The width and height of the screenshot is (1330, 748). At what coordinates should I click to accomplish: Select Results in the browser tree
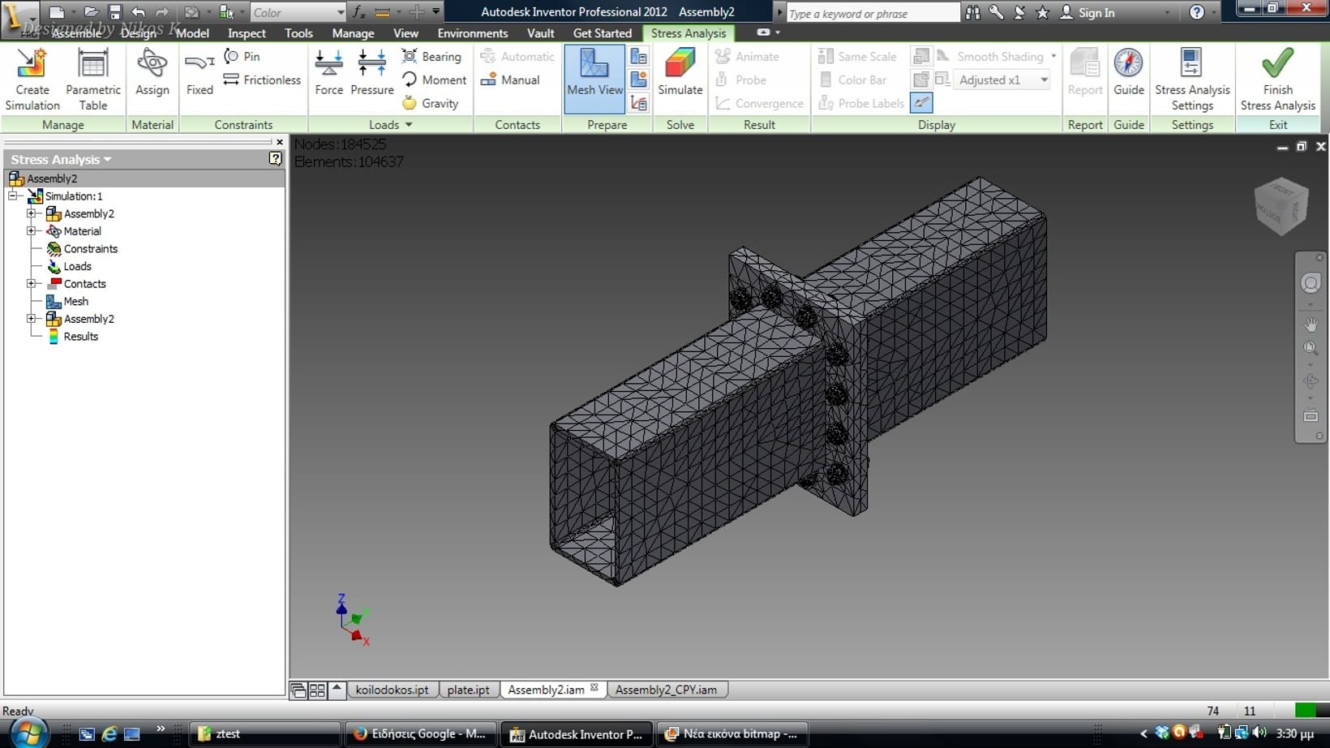pos(80,337)
